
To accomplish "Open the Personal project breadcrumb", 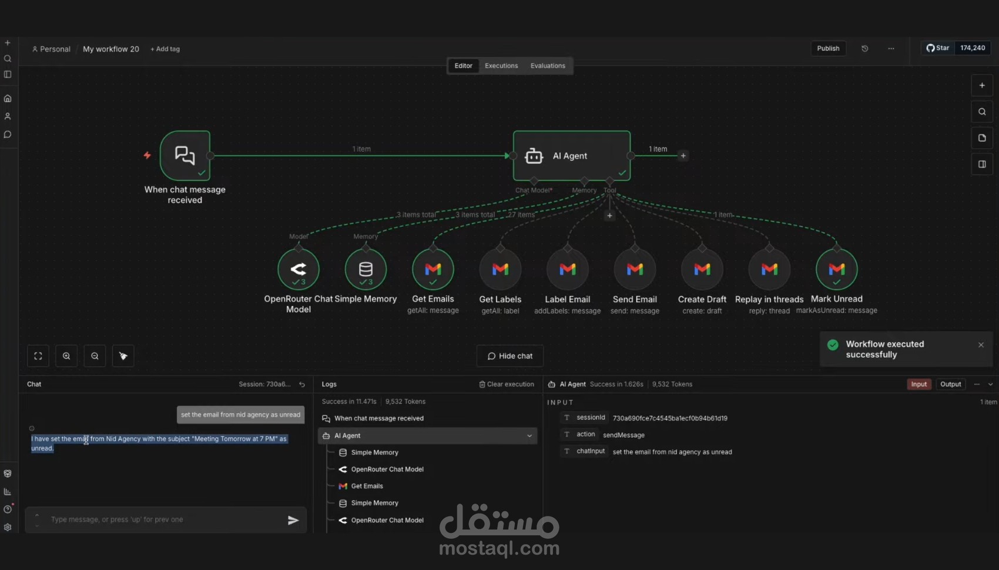I will pyautogui.click(x=51, y=49).
